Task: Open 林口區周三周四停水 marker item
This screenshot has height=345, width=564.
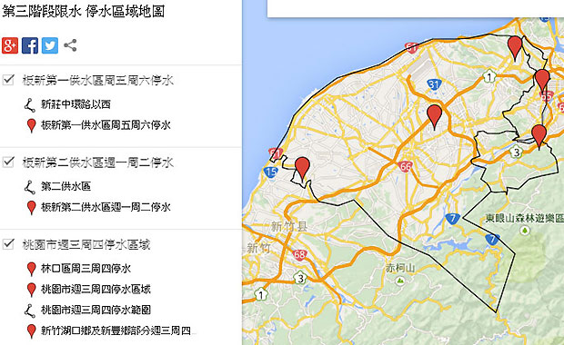Action: (x=86, y=269)
